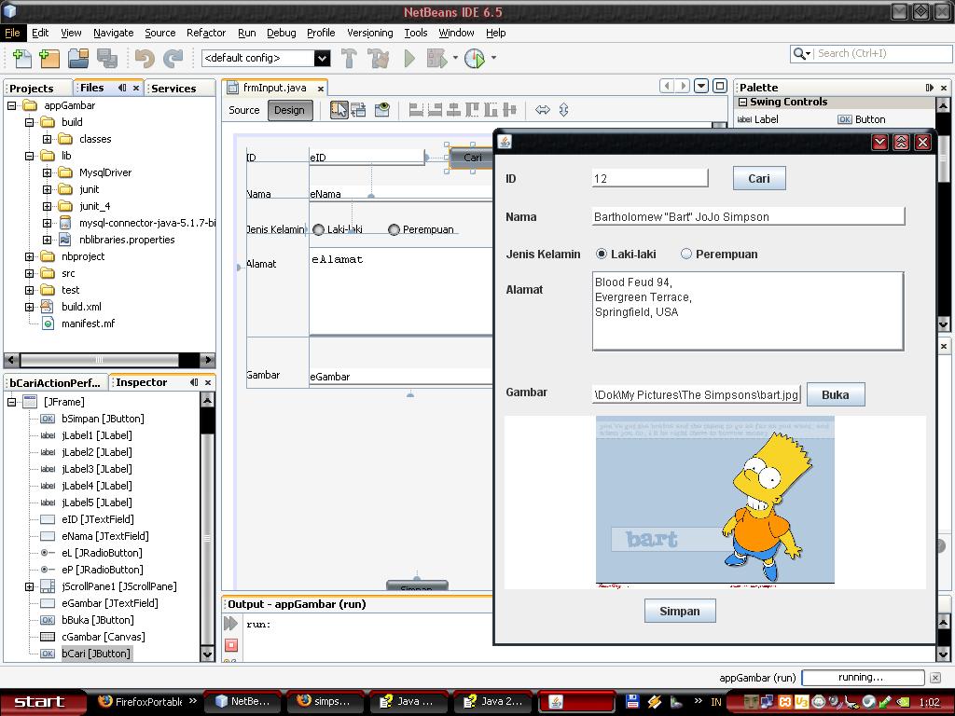Screen dimensions: 955x716
Task: Open FirefoxPortable from the taskbar
Action: [x=142, y=701]
